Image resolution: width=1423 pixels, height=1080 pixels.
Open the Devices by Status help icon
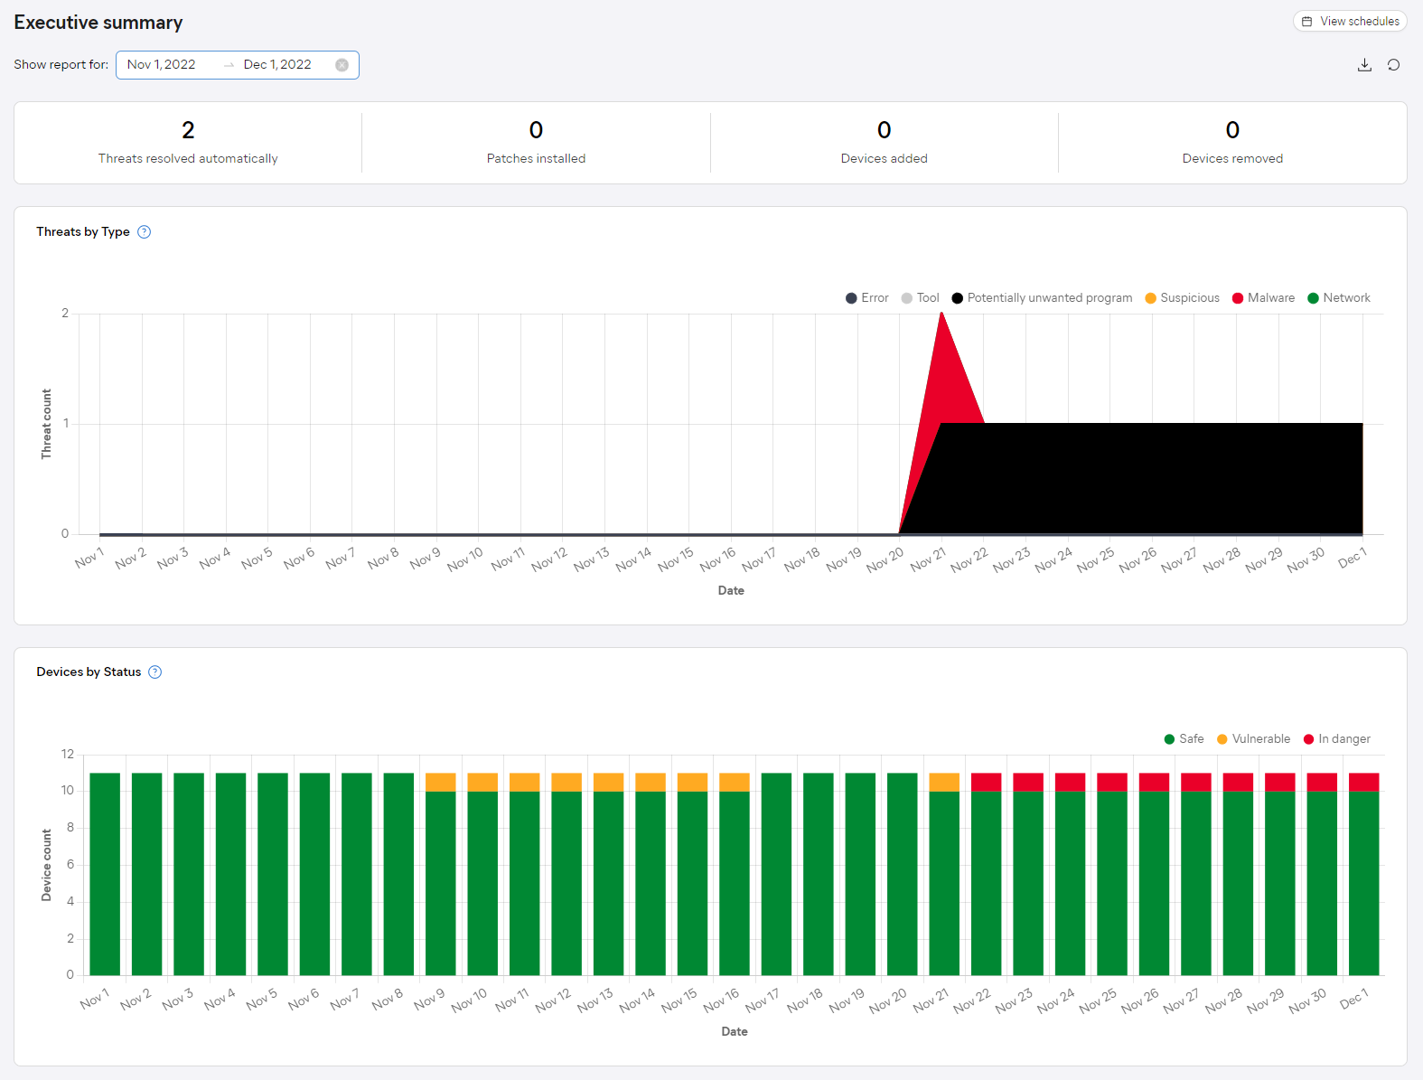pos(154,672)
